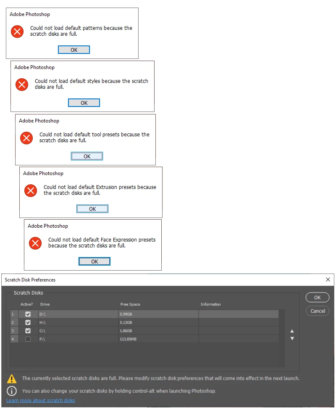Viewport: 336px width, 412px height.
Task: Click the 5.13GB free space value
Action: coord(126,322)
